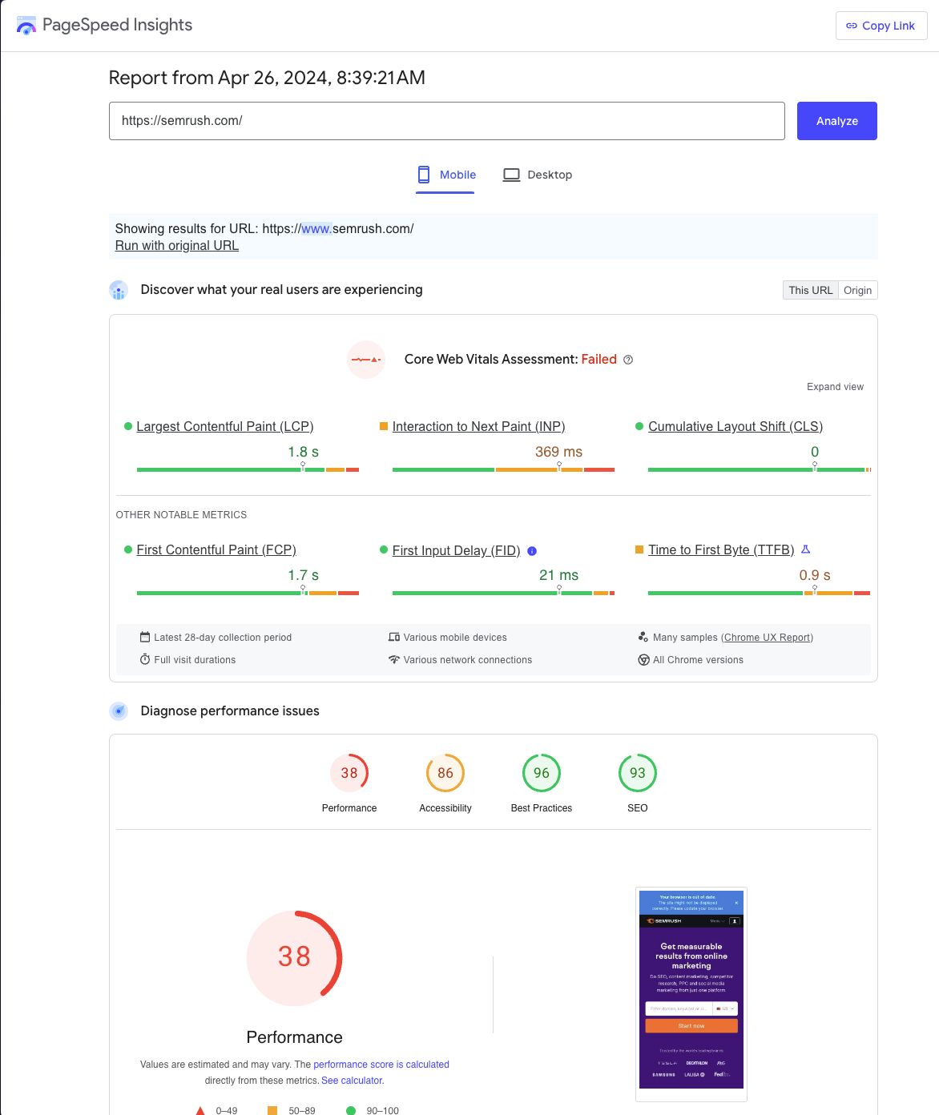Click the TTFB experimental flask icon

click(x=806, y=549)
